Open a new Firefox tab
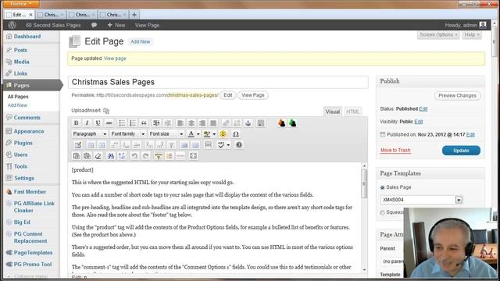This screenshot has height=281, width=500. 134,15
